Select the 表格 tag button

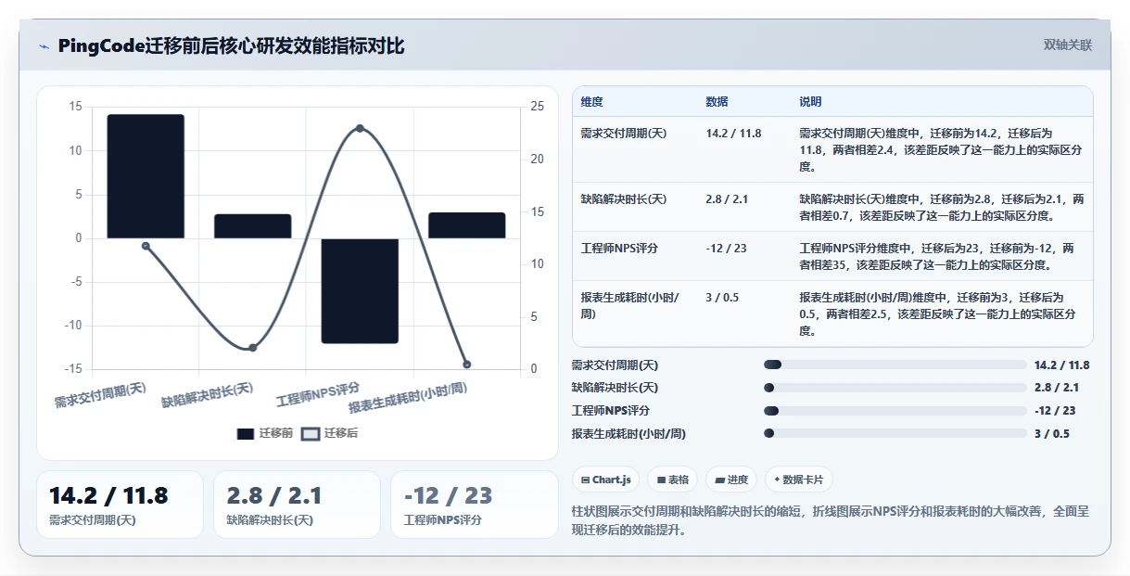pos(672,480)
